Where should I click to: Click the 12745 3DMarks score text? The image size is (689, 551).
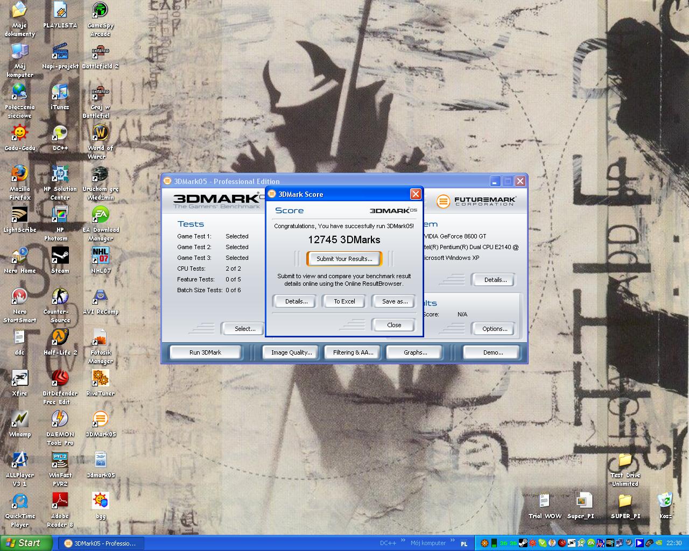pyautogui.click(x=344, y=240)
